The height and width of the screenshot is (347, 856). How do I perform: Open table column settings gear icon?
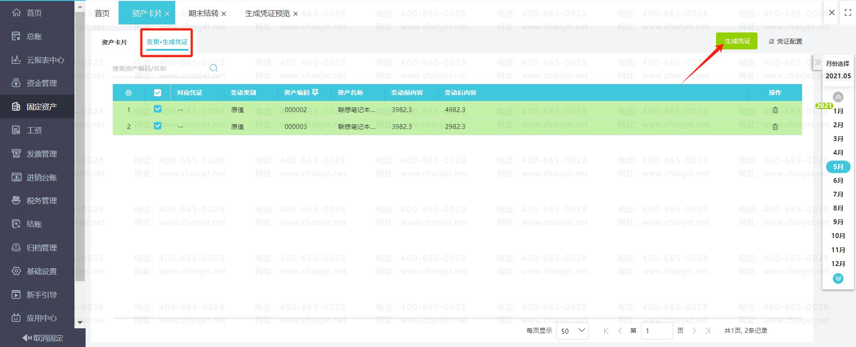click(128, 93)
